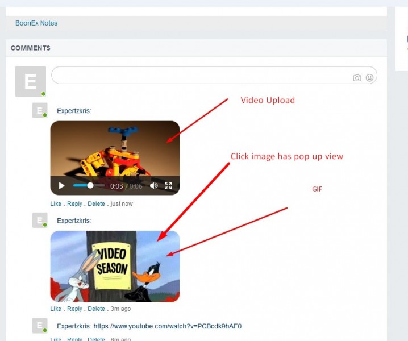
Task: Play the uploaded Lego video
Action: [x=62, y=186]
